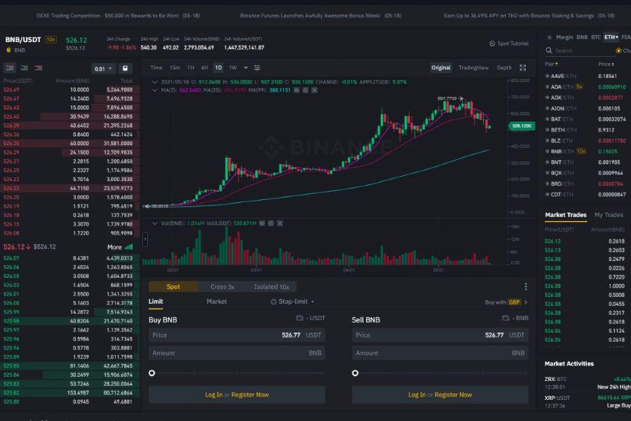Switch to TradingView chart tab

pos(473,67)
